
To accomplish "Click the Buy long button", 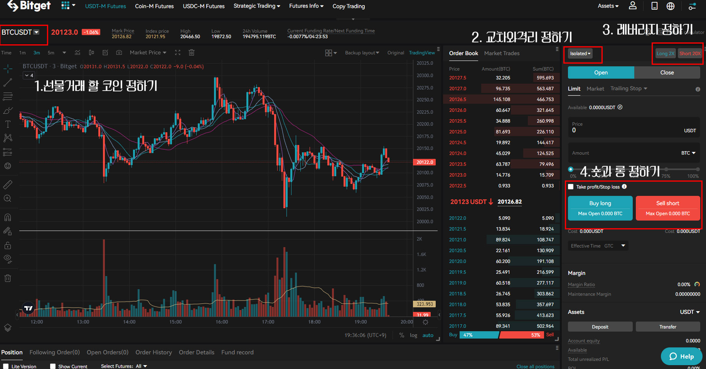I will 600,208.
